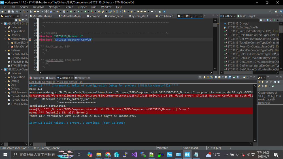The height and width of the screenshot is (159, 283).
Task: Click Open Console icon
Action: pyautogui.click(x=244, y=77)
